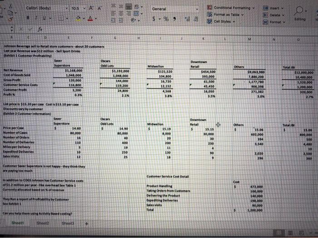Click the Name Box stepper arrows
The width and height of the screenshot is (318, 238).
pos(11,29)
